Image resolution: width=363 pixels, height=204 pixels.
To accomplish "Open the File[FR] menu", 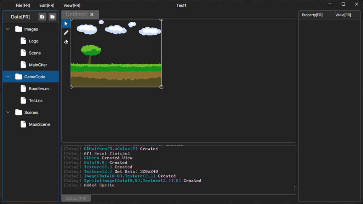I will [x=23, y=5].
